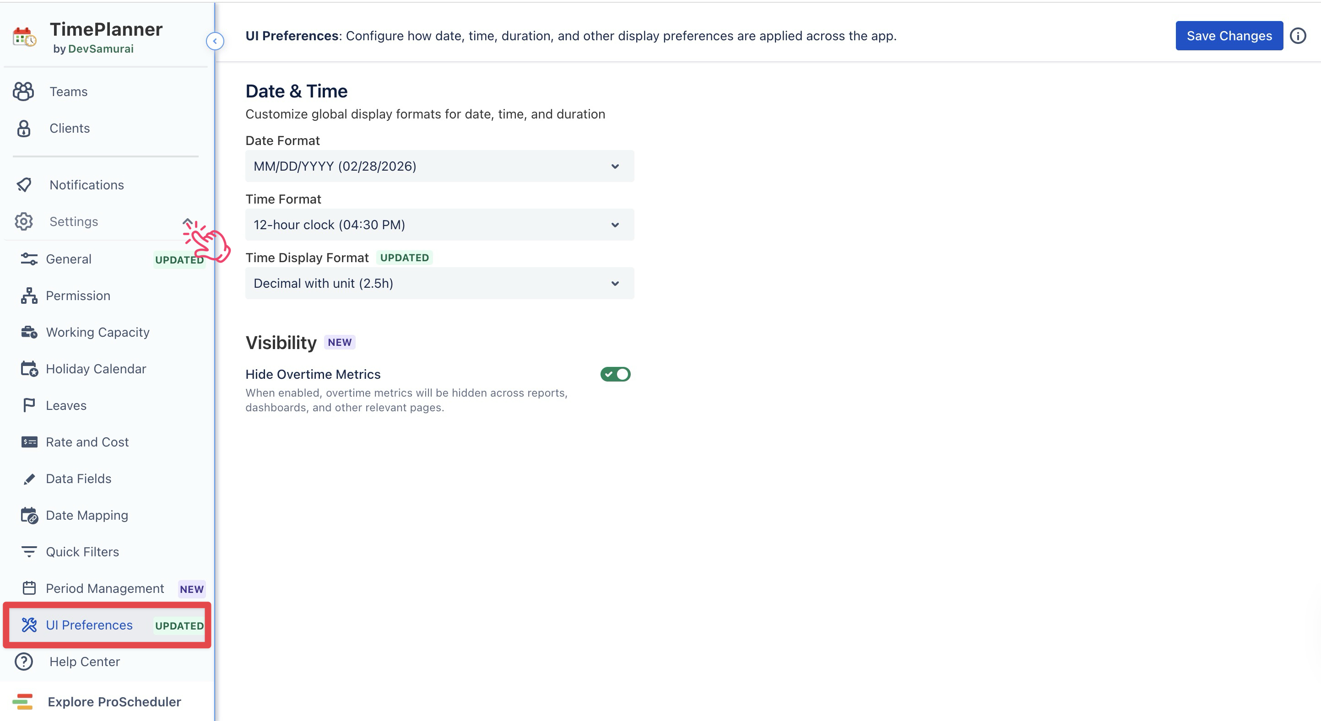Image resolution: width=1321 pixels, height=721 pixels.
Task: Click the Save Changes button
Action: click(x=1229, y=36)
